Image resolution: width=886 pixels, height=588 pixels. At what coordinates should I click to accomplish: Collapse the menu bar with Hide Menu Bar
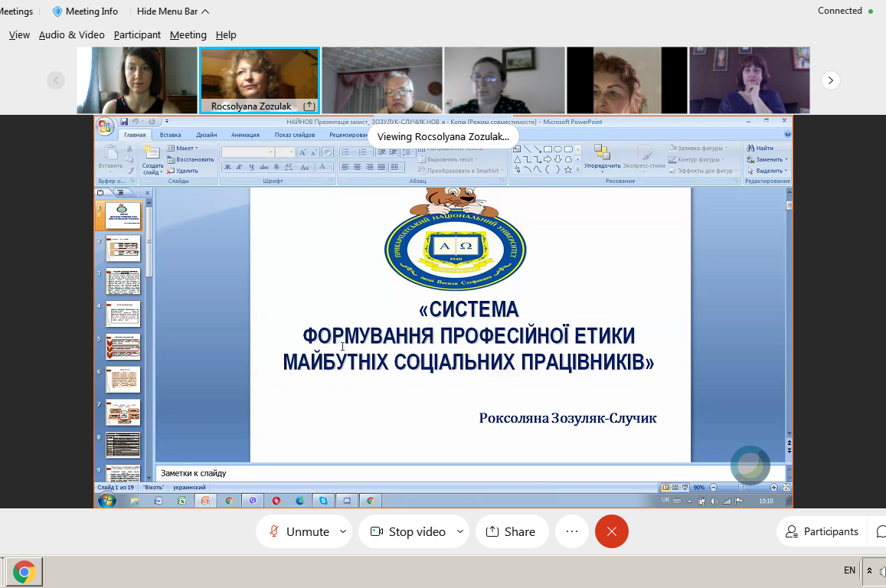click(173, 11)
